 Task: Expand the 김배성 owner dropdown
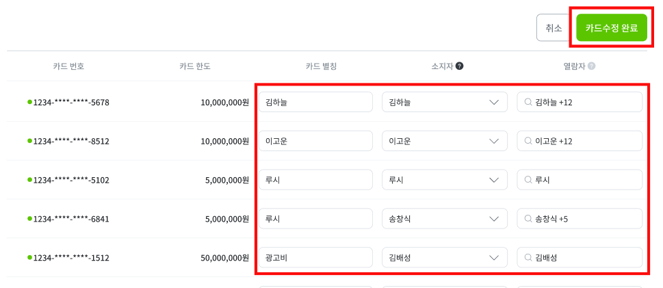pos(445,258)
